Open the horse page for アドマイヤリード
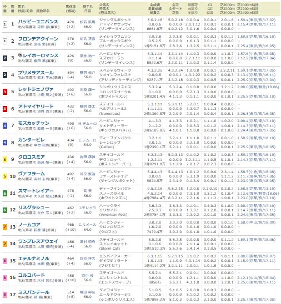The height and width of the screenshot is (304, 281). pyautogui.click(x=36, y=107)
